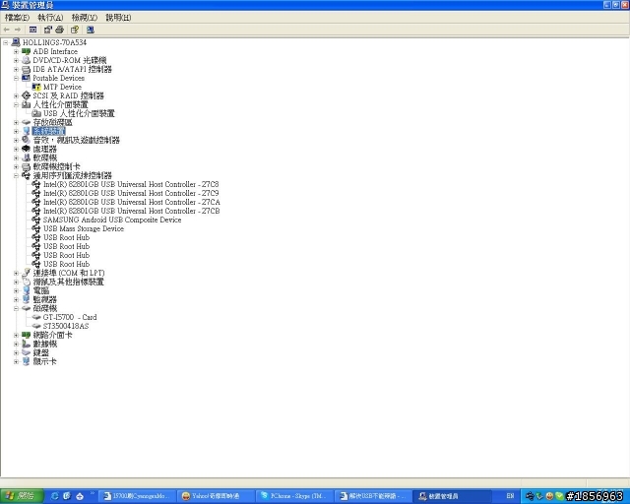The image size is (630, 504).
Task: Click the SCSI 及 RAID controller icon
Action: tap(27, 96)
